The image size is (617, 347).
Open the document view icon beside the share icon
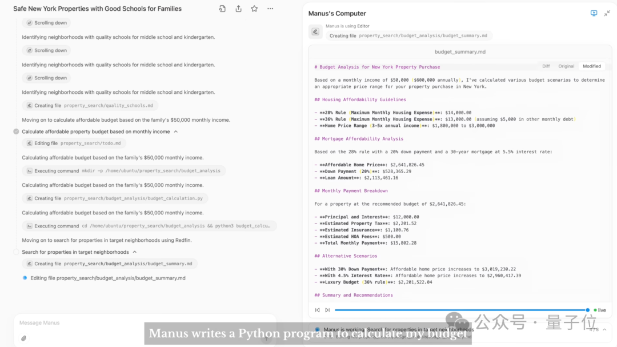coord(222,9)
